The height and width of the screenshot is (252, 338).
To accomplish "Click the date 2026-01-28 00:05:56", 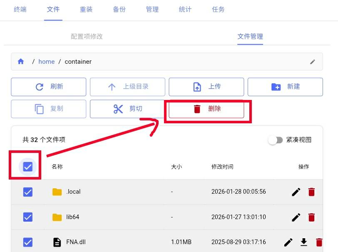I will pyautogui.click(x=239, y=192).
